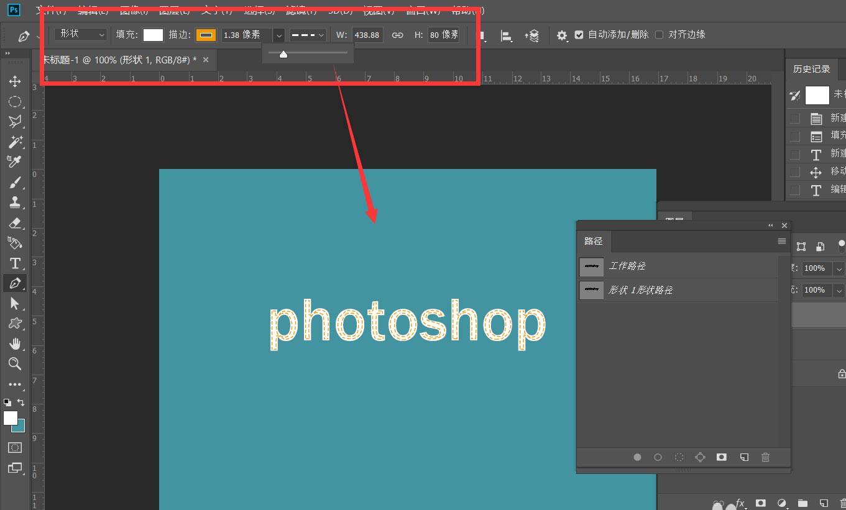Select the Move tool
Viewport: 846px width, 510px height.
click(15, 81)
